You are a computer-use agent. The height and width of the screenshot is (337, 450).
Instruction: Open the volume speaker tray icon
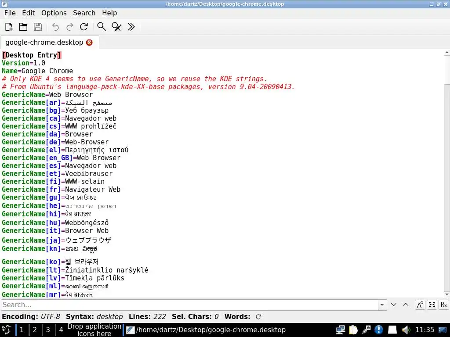pyautogui.click(x=406, y=330)
